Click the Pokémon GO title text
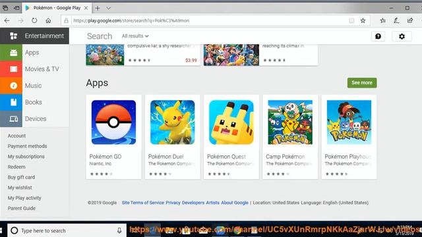Image resolution: width=422 pixels, height=237 pixels. pos(105,157)
